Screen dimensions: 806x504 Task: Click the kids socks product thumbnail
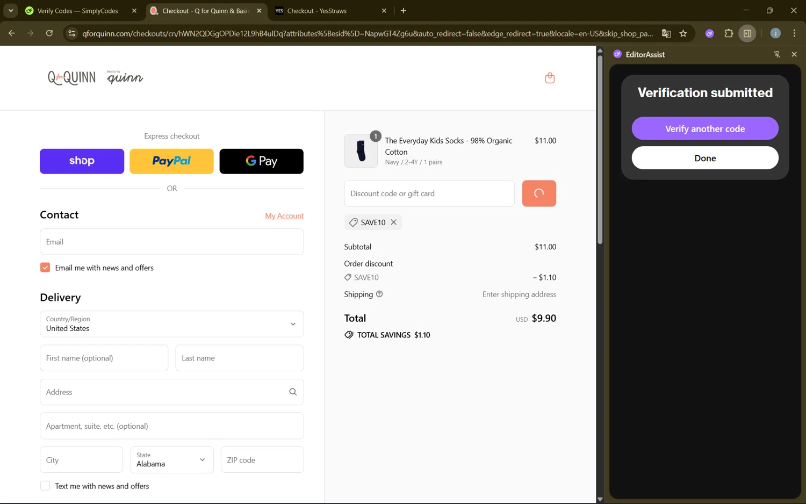click(x=361, y=151)
